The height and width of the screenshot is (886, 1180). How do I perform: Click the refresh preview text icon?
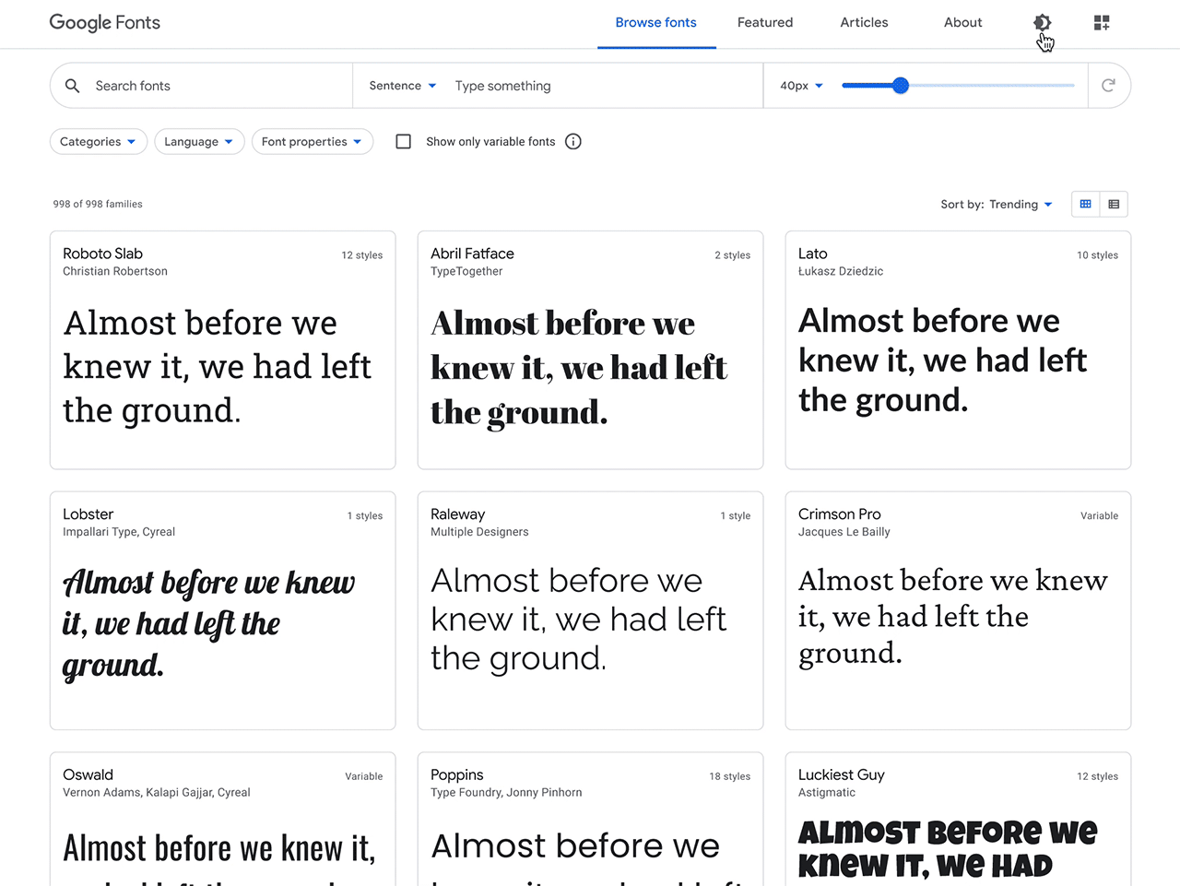(x=1109, y=85)
